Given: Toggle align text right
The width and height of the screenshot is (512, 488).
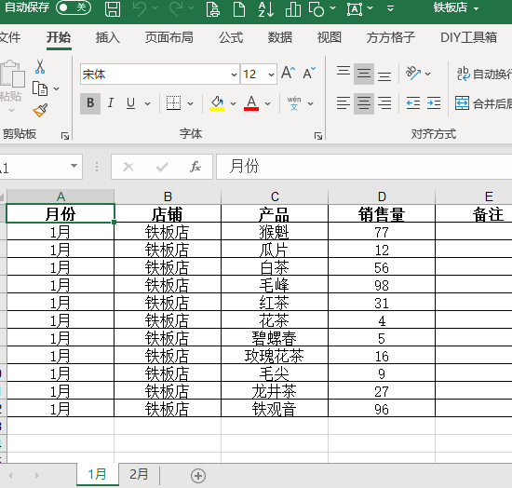Looking at the screenshot, I should (x=384, y=103).
